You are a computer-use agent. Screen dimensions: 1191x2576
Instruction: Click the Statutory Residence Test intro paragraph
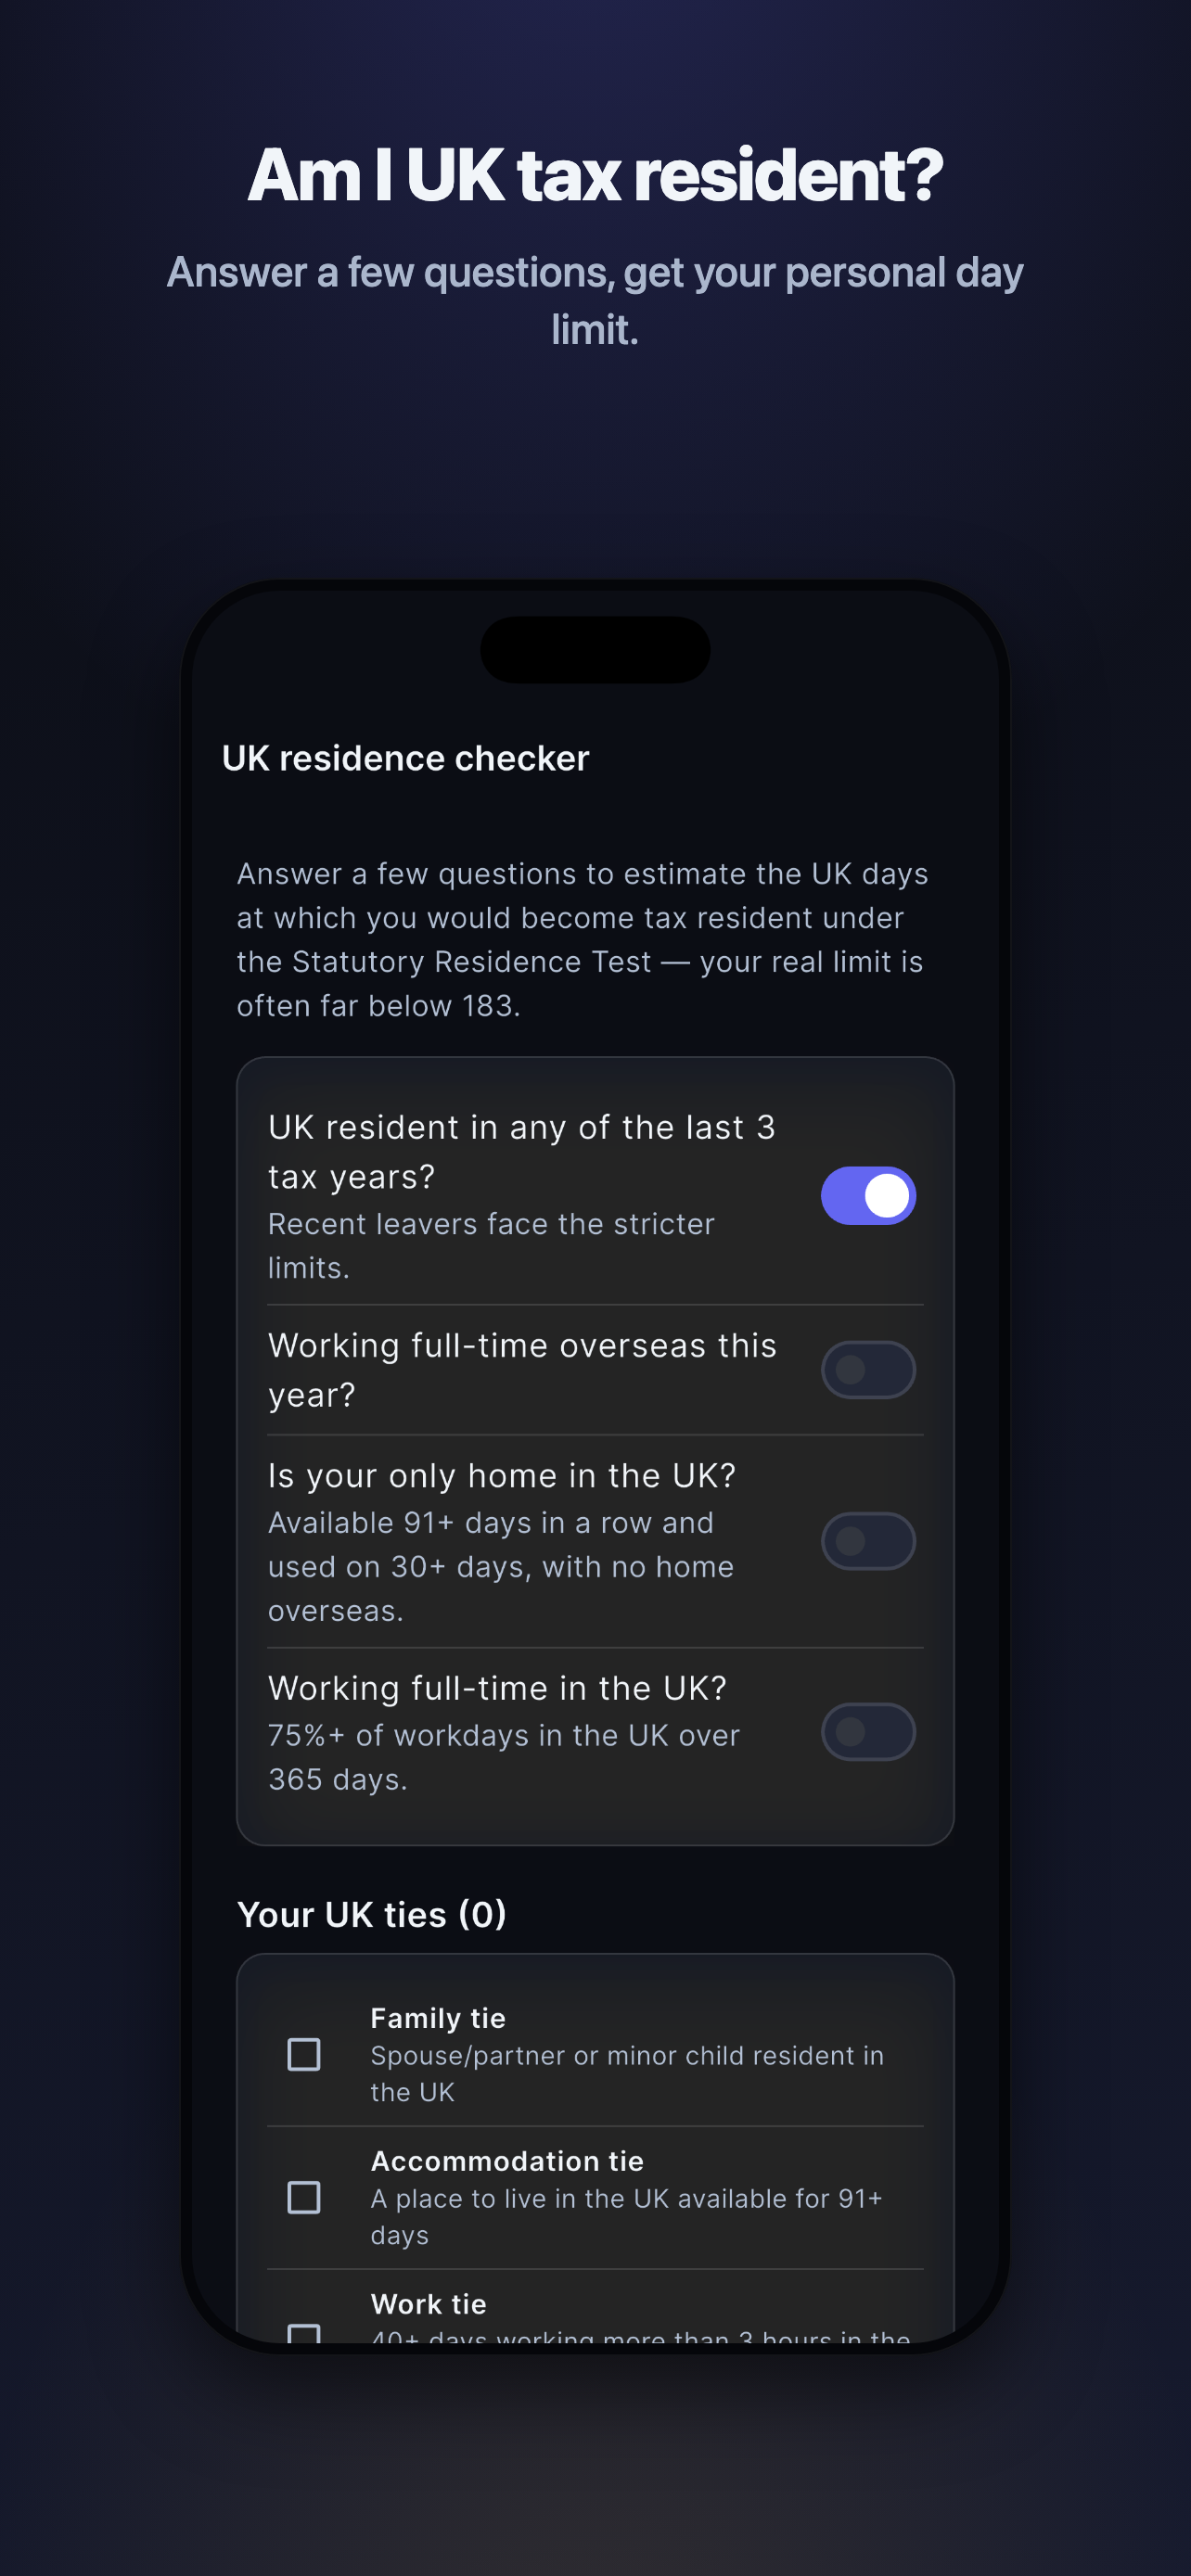click(583, 939)
